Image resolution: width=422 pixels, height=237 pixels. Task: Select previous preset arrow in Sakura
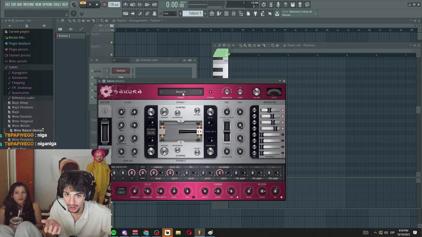[x=161, y=92]
